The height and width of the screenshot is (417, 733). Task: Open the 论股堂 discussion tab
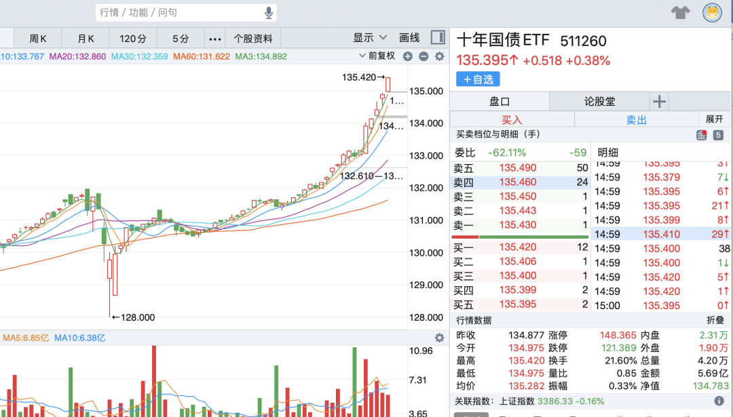[600, 101]
